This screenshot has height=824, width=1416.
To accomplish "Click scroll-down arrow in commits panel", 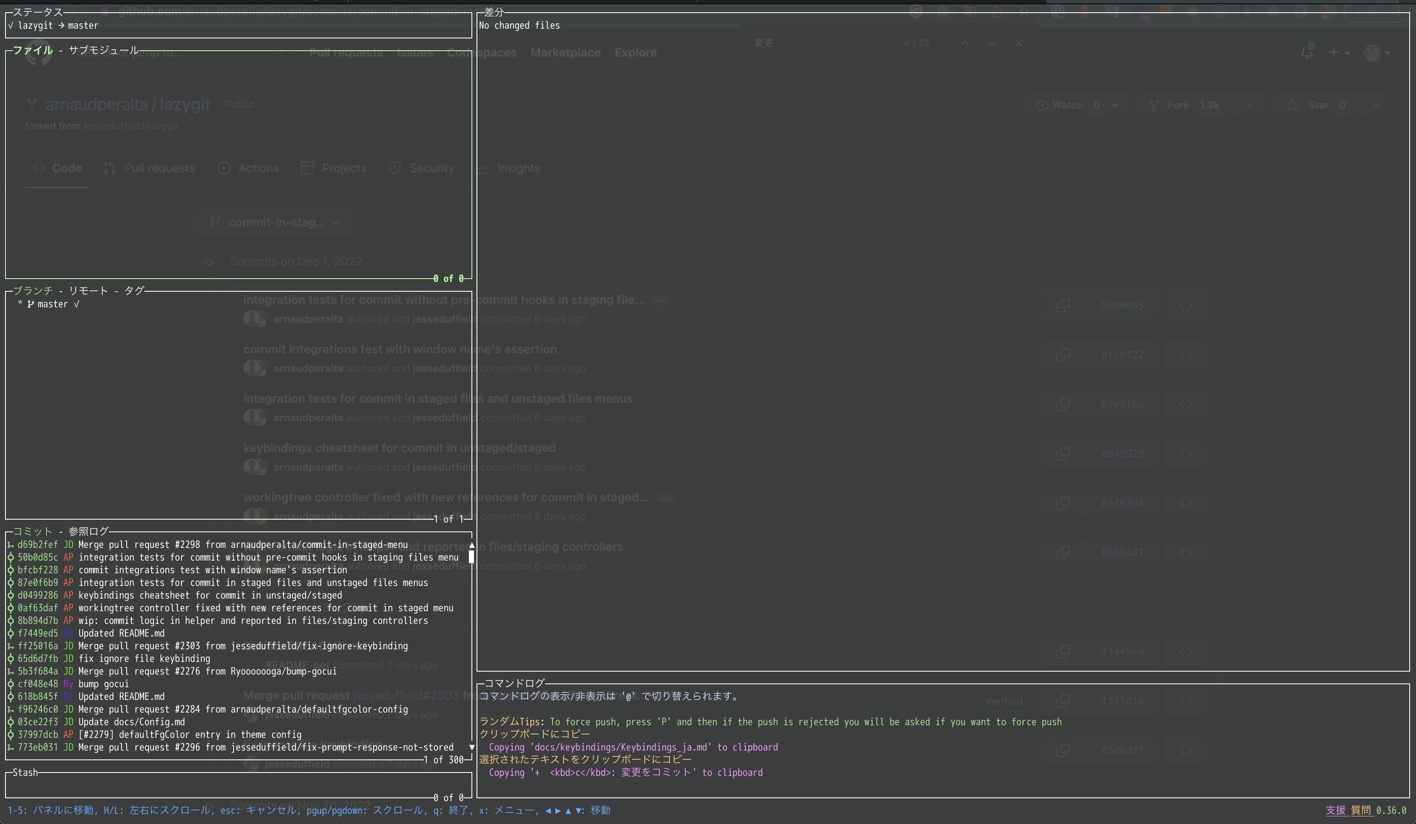I will pos(471,747).
